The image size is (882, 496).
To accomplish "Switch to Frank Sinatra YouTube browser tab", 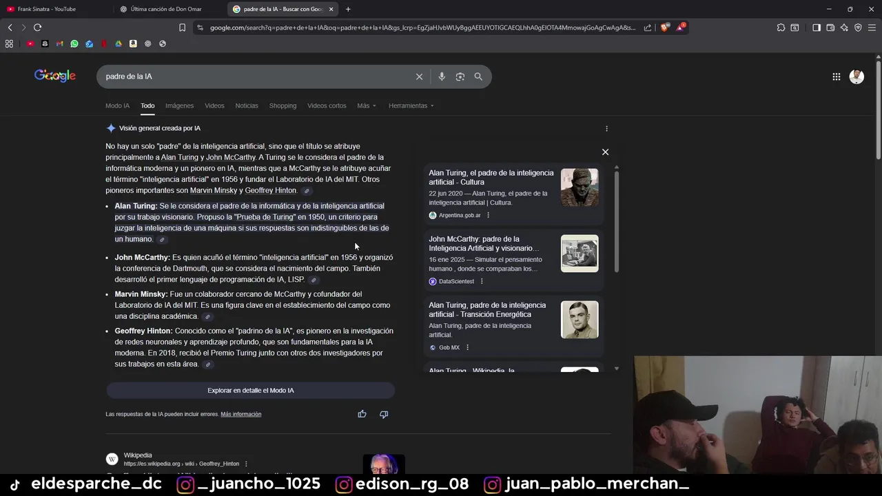I will [55, 9].
